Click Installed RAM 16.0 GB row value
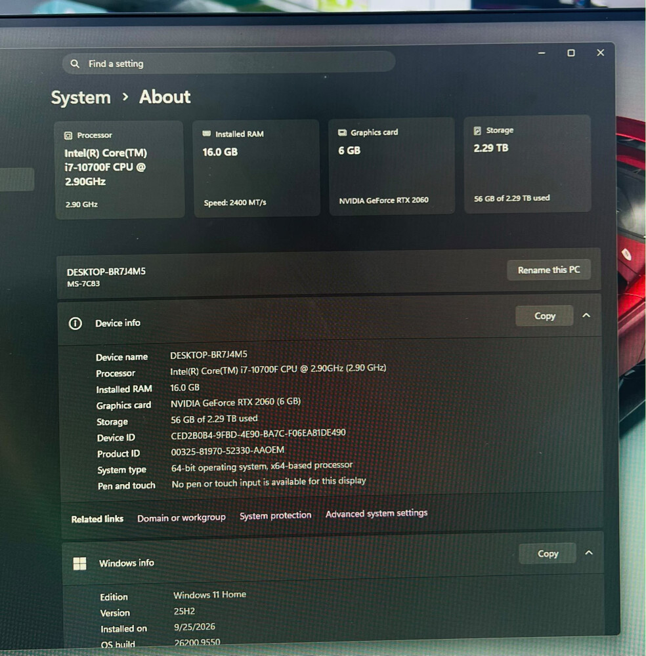 [x=184, y=388]
